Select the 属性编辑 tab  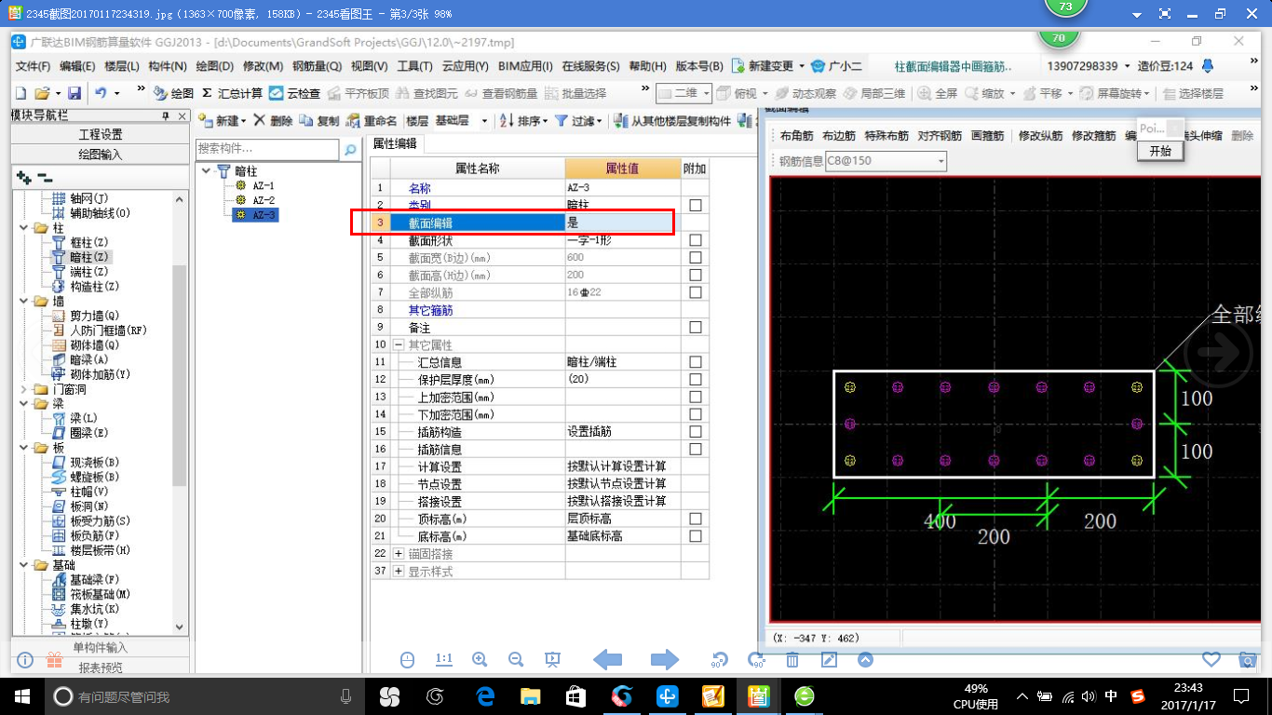pos(395,143)
